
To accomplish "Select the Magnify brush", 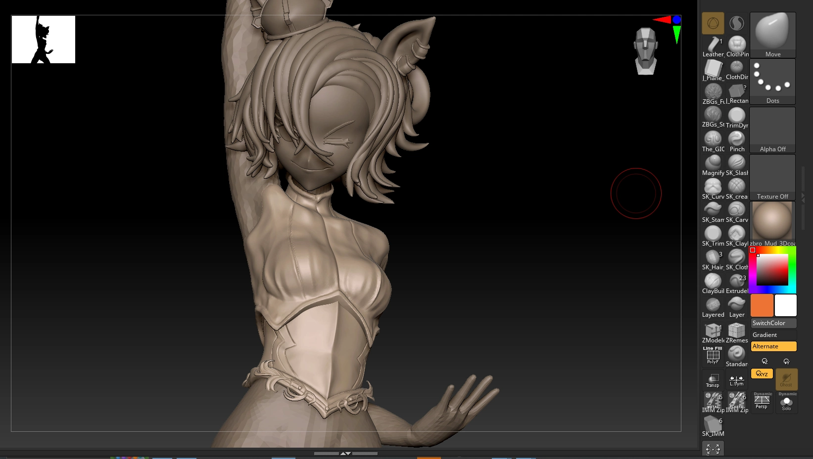I will (x=713, y=166).
